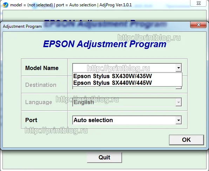
Task: Click the Adjustment Program dialog title text
Action: click(22, 26)
